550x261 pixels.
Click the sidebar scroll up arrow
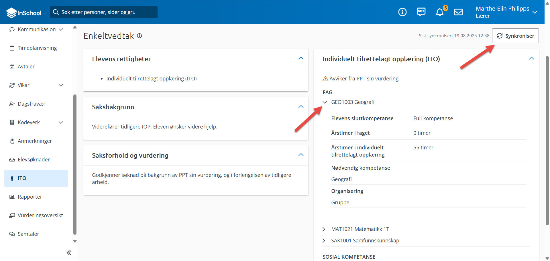75,27
